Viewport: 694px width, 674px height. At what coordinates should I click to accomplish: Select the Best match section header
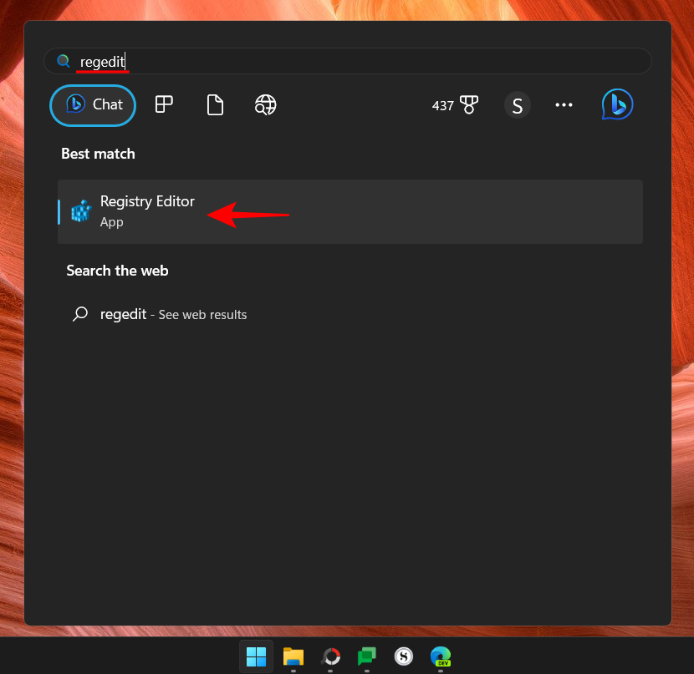[98, 154]
